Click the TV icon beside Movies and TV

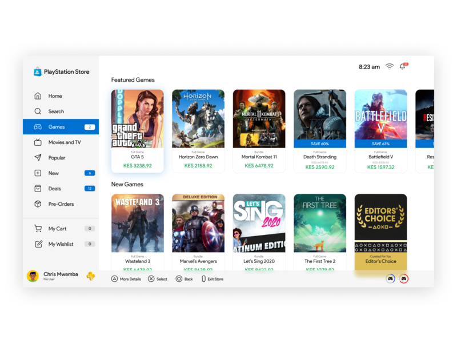pyautogui.click(x=38, y=142)
